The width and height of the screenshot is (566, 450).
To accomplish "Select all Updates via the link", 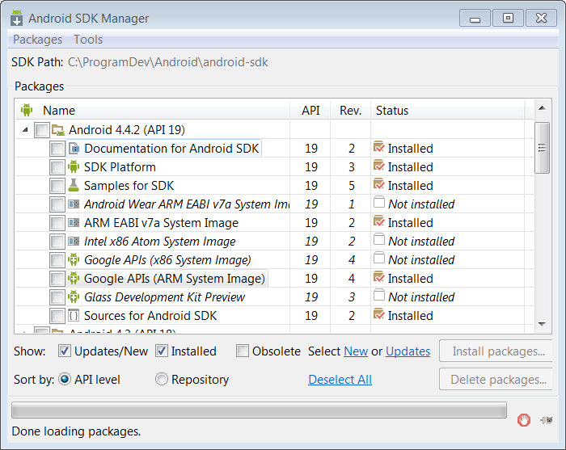I will pos(408,351).
